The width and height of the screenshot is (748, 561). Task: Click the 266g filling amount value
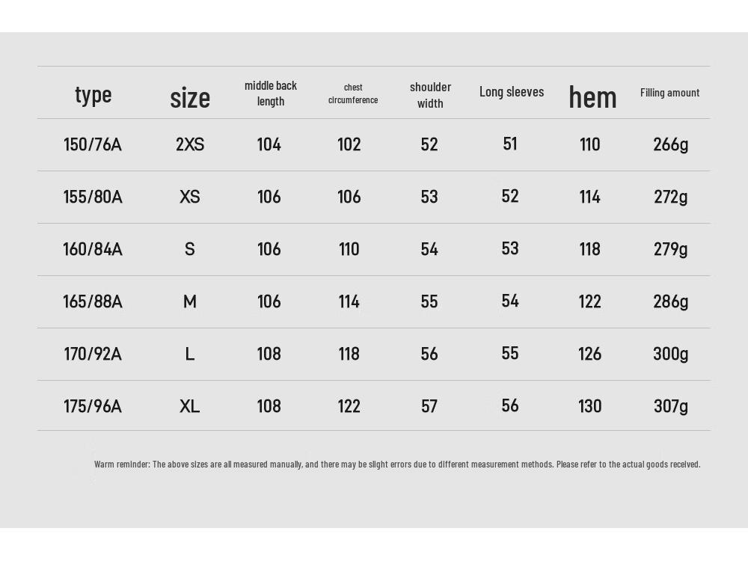[671, 144]
